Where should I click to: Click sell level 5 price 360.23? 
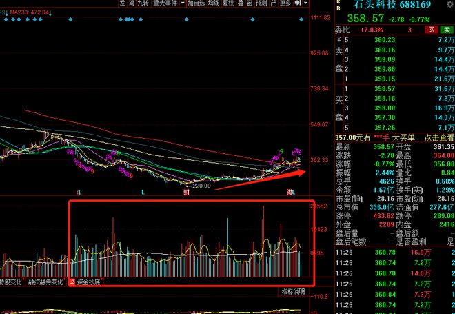385,41
